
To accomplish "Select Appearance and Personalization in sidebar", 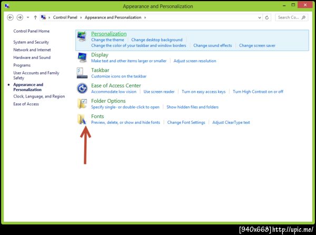I will tap(28, 87).
